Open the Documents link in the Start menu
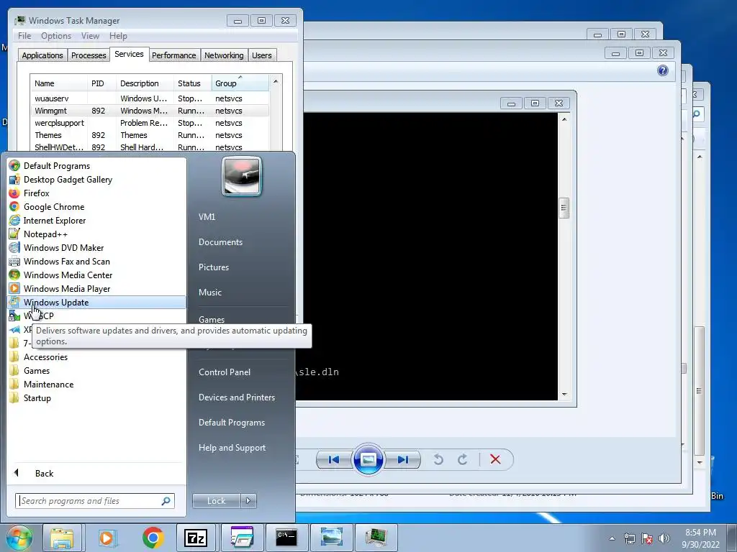Viewport: 737px width, 552px height. tap(220, 241)
